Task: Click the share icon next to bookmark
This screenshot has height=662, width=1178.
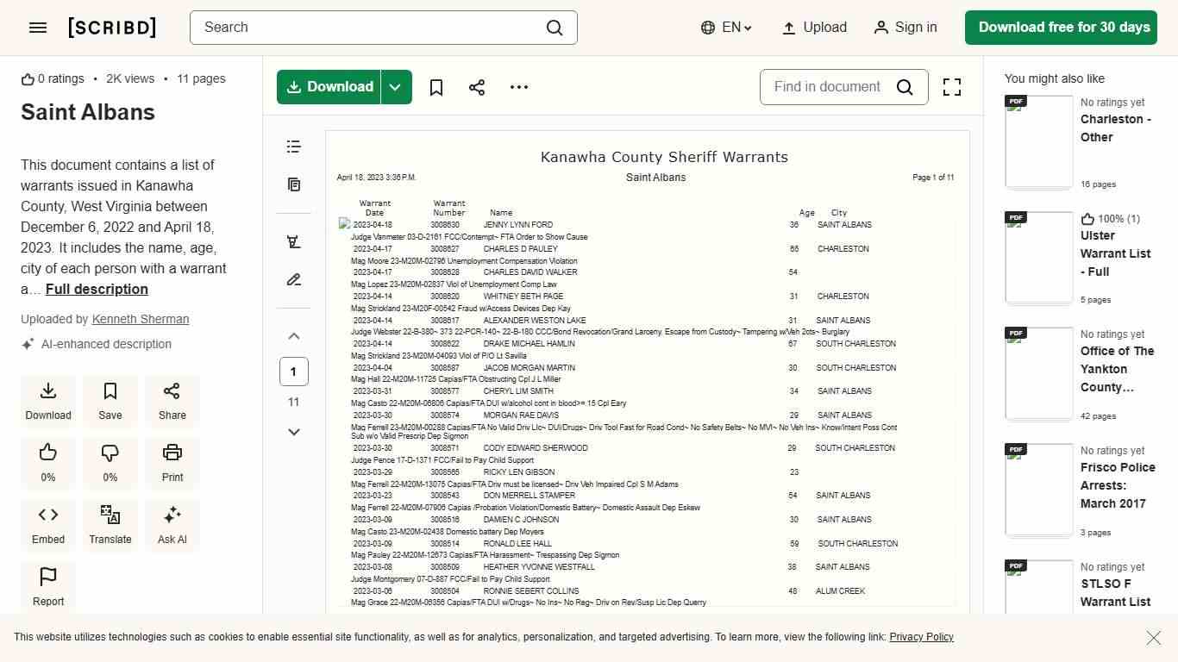Action: [x=477, y=87]
